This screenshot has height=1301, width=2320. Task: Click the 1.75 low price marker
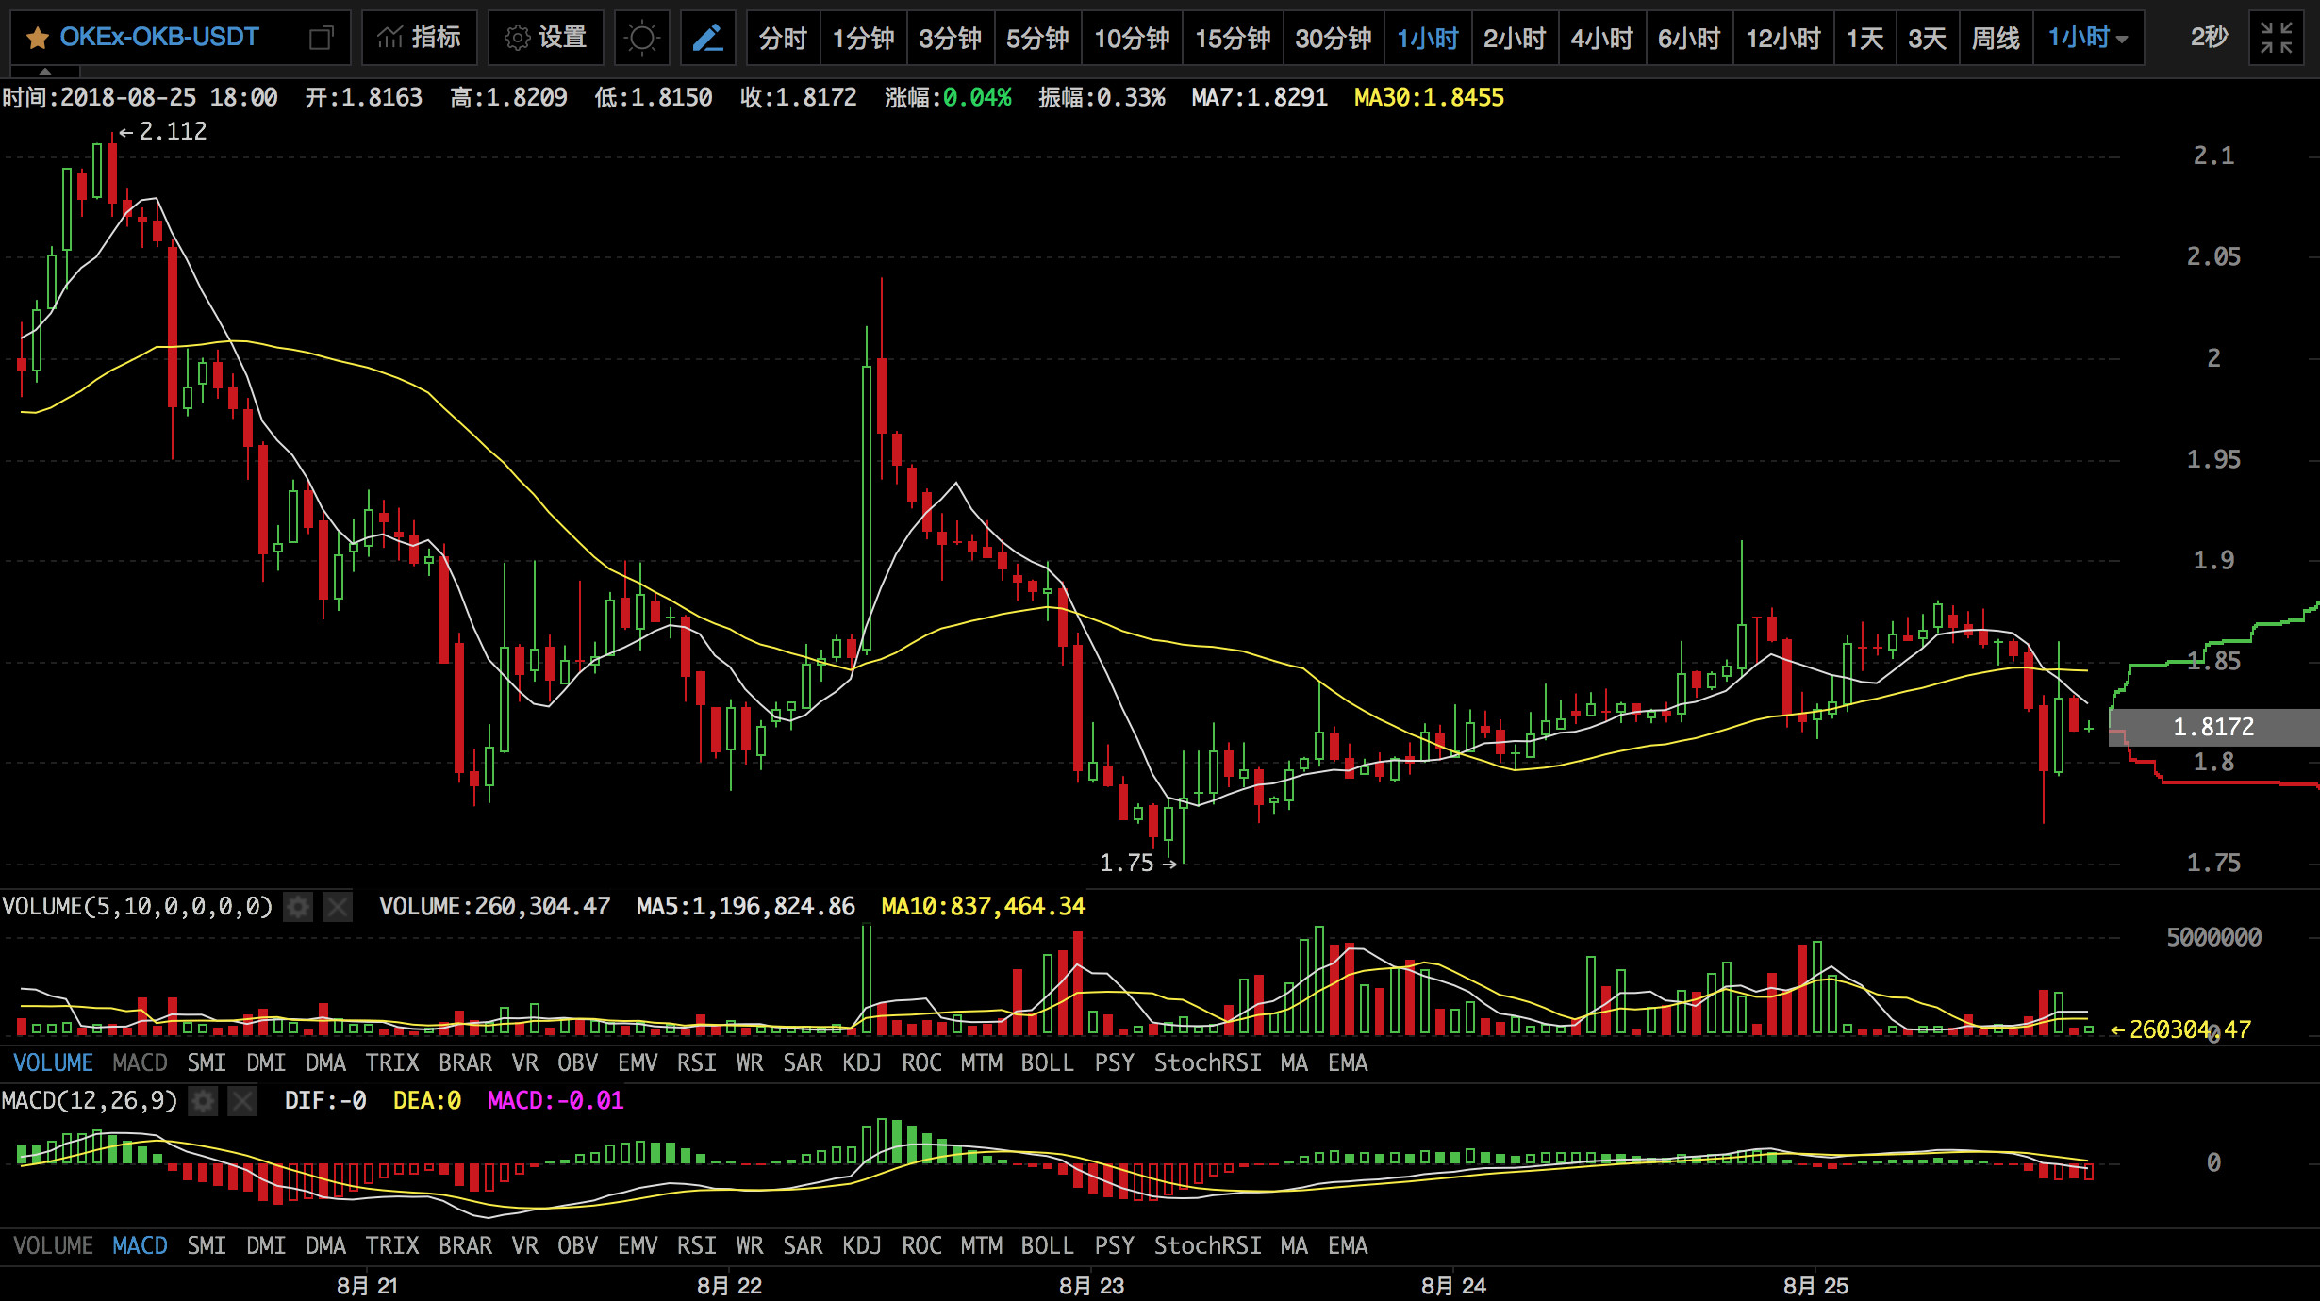(1138, 864)
